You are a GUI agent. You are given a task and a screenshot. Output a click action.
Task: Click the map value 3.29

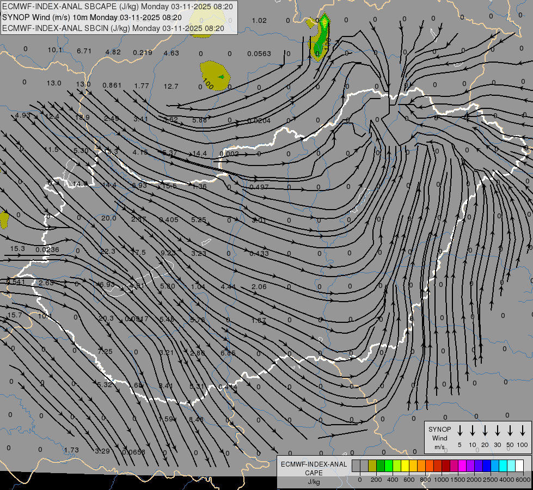[x=102, y=451]
